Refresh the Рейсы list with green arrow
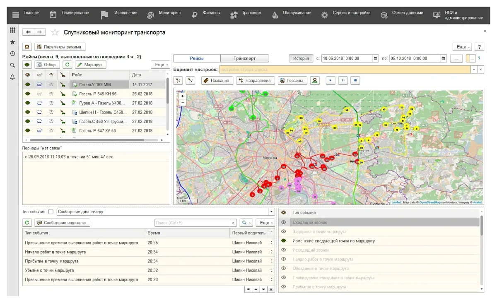497x303 pixels. point(67,65)
